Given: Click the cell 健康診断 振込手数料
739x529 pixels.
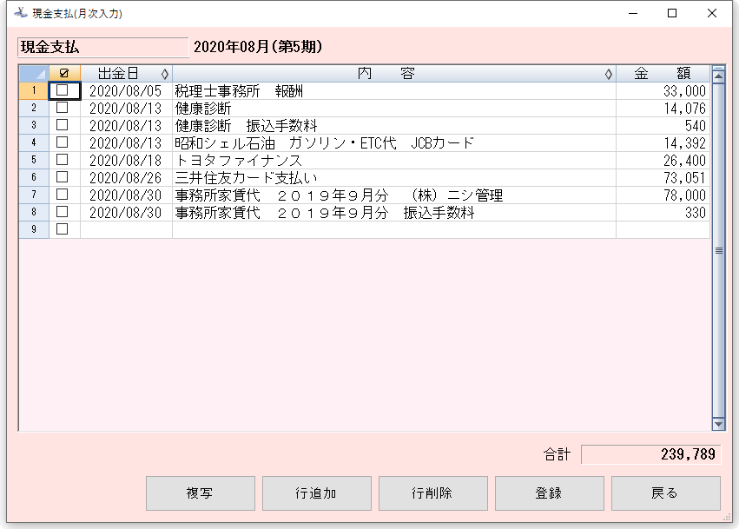Looking at the screenshot, I should tap(394, 125).
